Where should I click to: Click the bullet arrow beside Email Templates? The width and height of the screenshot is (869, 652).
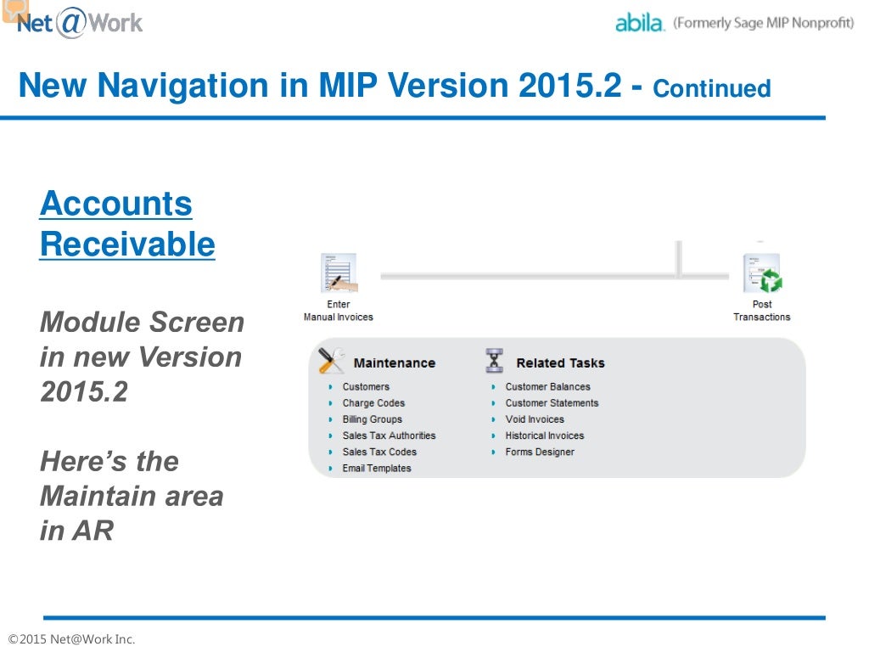[330, 469]
